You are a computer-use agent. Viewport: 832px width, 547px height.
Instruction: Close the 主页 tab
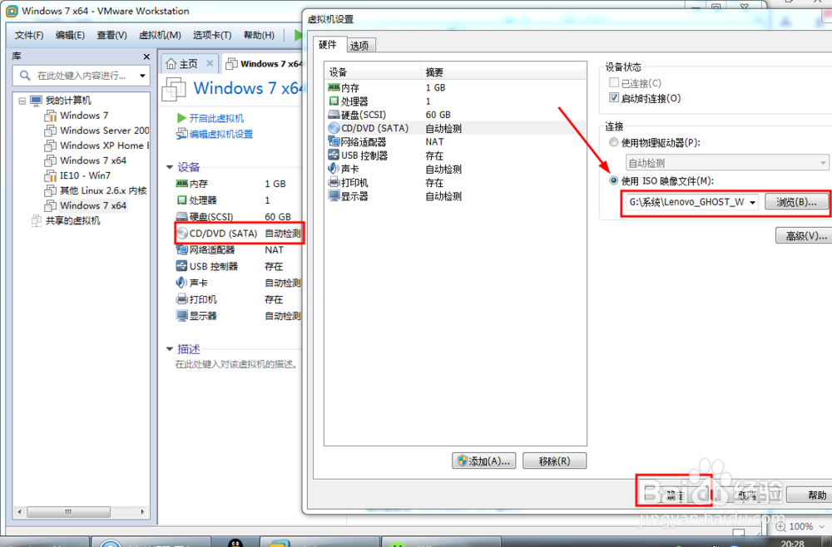(x=210, y=64)
